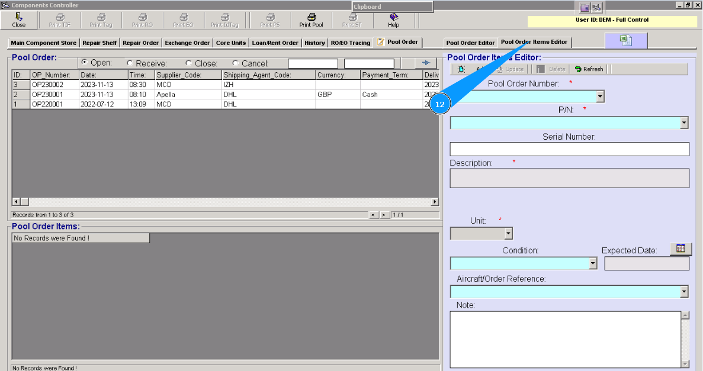Click Shipping_Agent_Code column header
Screen dimensions: 703x371
[268, 75]
